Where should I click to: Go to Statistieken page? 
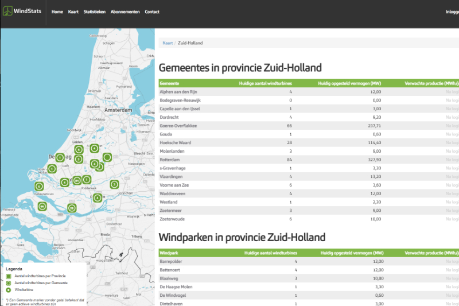(94, 11)
